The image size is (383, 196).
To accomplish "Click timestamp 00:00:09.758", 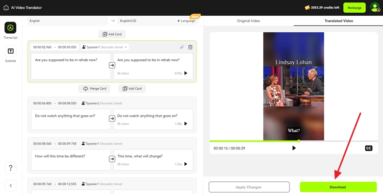I will tap(67, 144).
